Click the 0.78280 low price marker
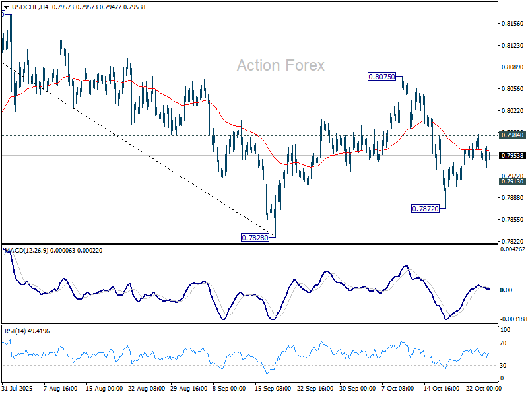 255,237
